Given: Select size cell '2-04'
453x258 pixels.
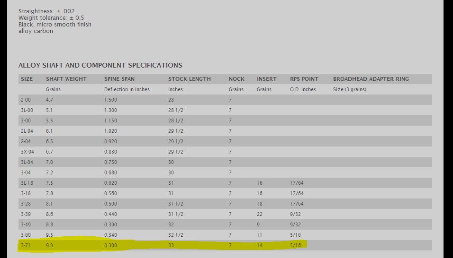Looking at the screenshot, I should (26, 141).
